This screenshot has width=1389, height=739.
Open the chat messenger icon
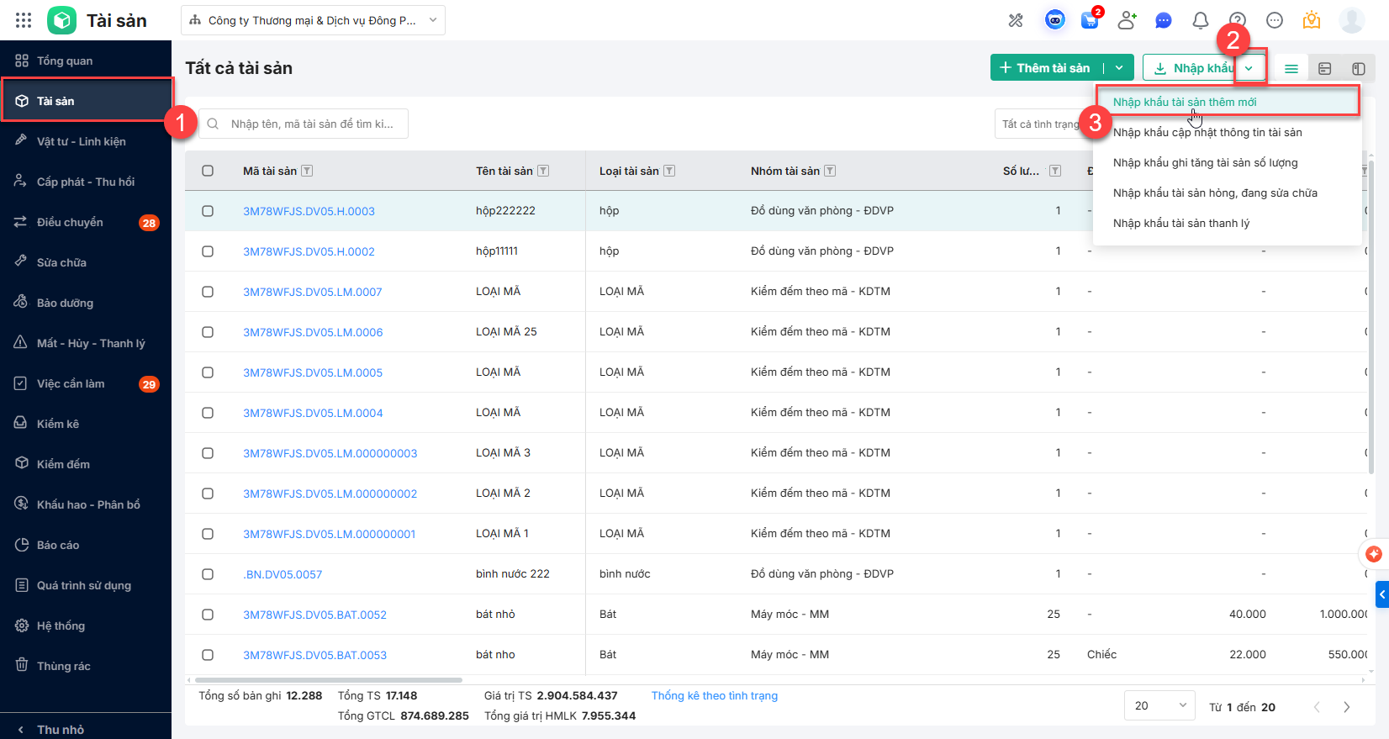[1164, 20]
